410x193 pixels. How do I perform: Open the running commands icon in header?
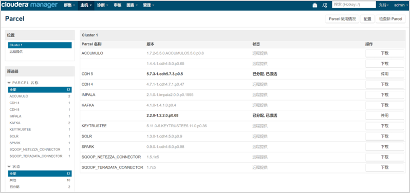point(325,5)
